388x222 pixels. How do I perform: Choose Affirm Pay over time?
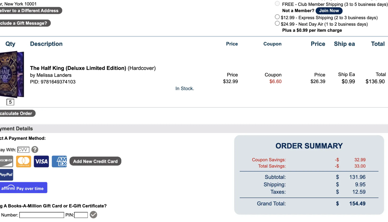[23, 188]
